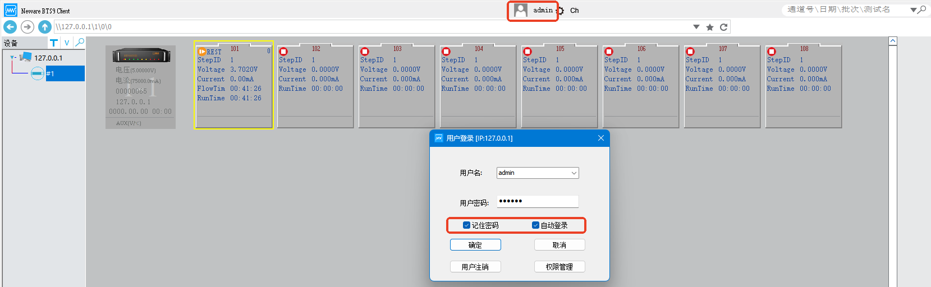Select the 127.0.0.1 tree item label
The height and width of the screenshot is (287, 931).
pyautogui.click(x=48, y=58)
